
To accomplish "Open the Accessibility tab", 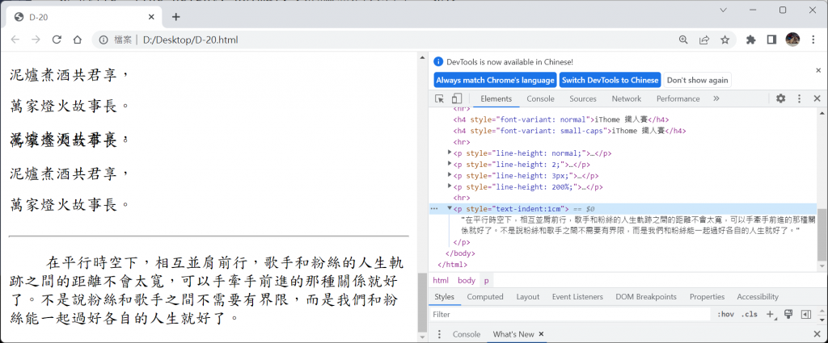I will [757, 297].
